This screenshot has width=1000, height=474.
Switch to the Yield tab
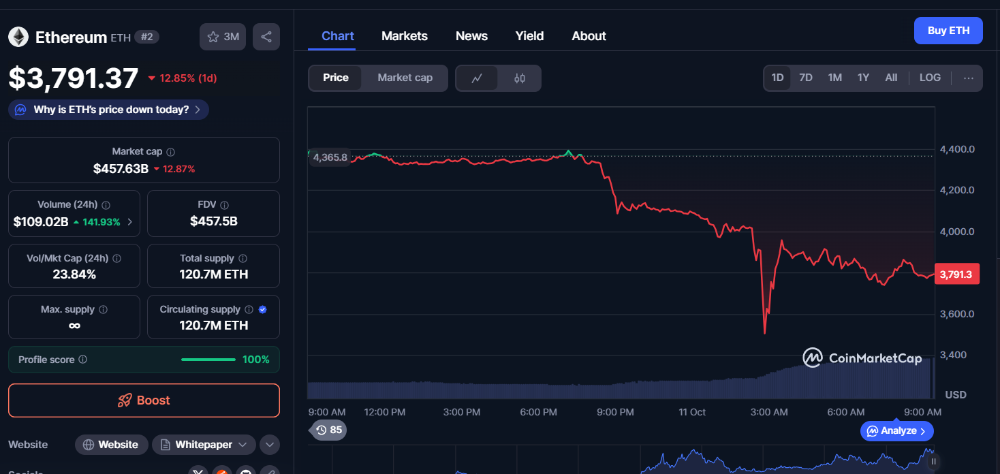click(529, 36)
